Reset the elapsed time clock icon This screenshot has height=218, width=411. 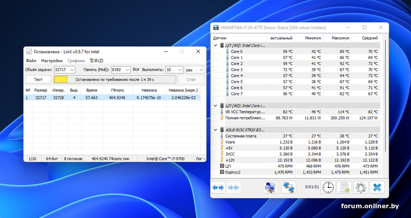coord(327,188)
